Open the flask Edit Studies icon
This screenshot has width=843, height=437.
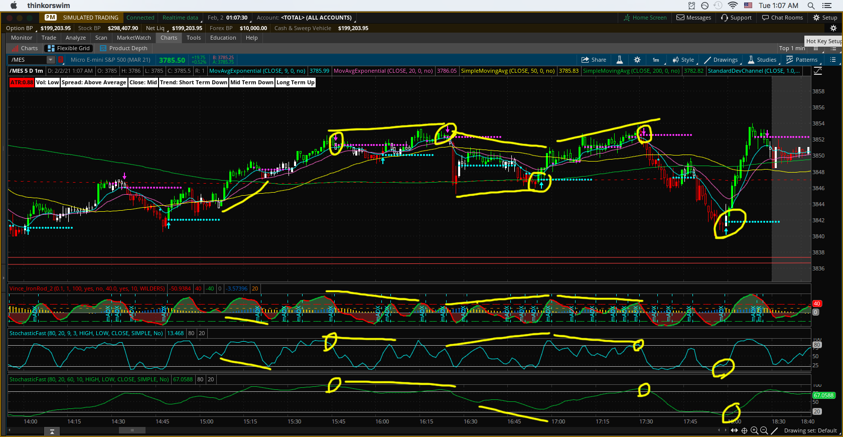[620, 60]
